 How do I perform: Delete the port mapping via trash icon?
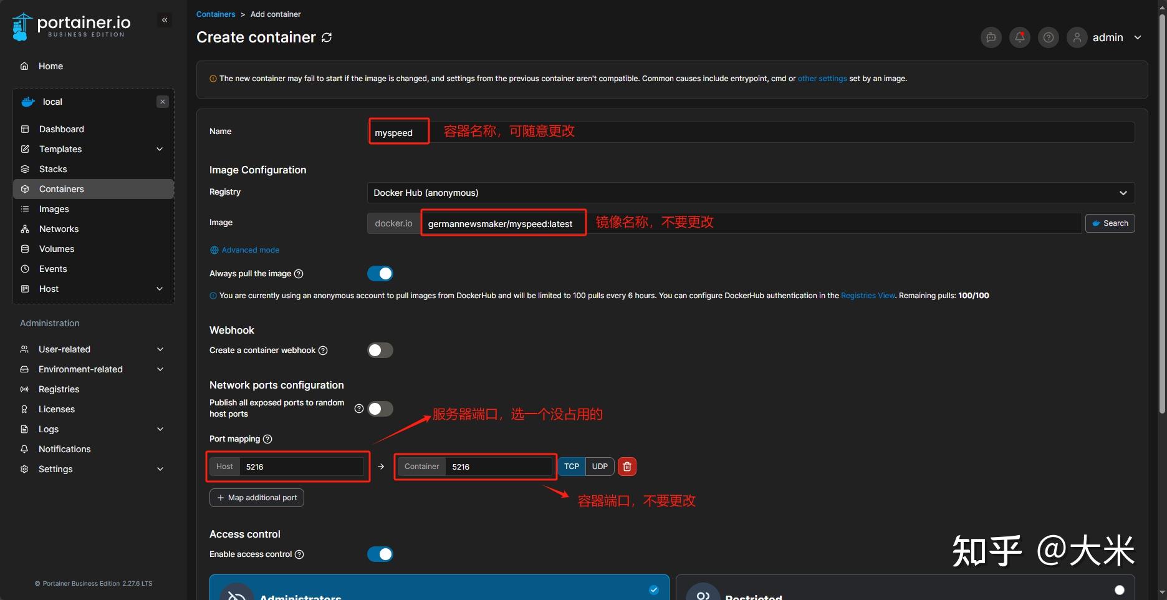[627, 466]
